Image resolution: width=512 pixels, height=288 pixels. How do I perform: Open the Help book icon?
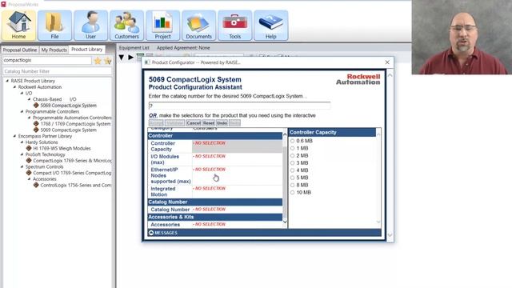click(x=270, y=25)
